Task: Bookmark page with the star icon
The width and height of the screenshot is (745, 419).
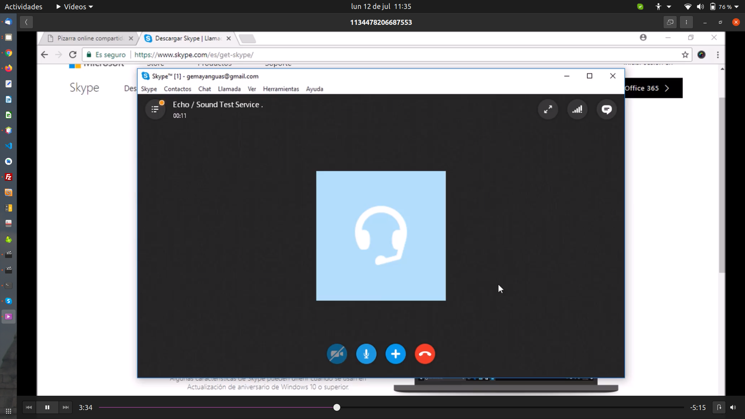Action: (x=685, y=55)
